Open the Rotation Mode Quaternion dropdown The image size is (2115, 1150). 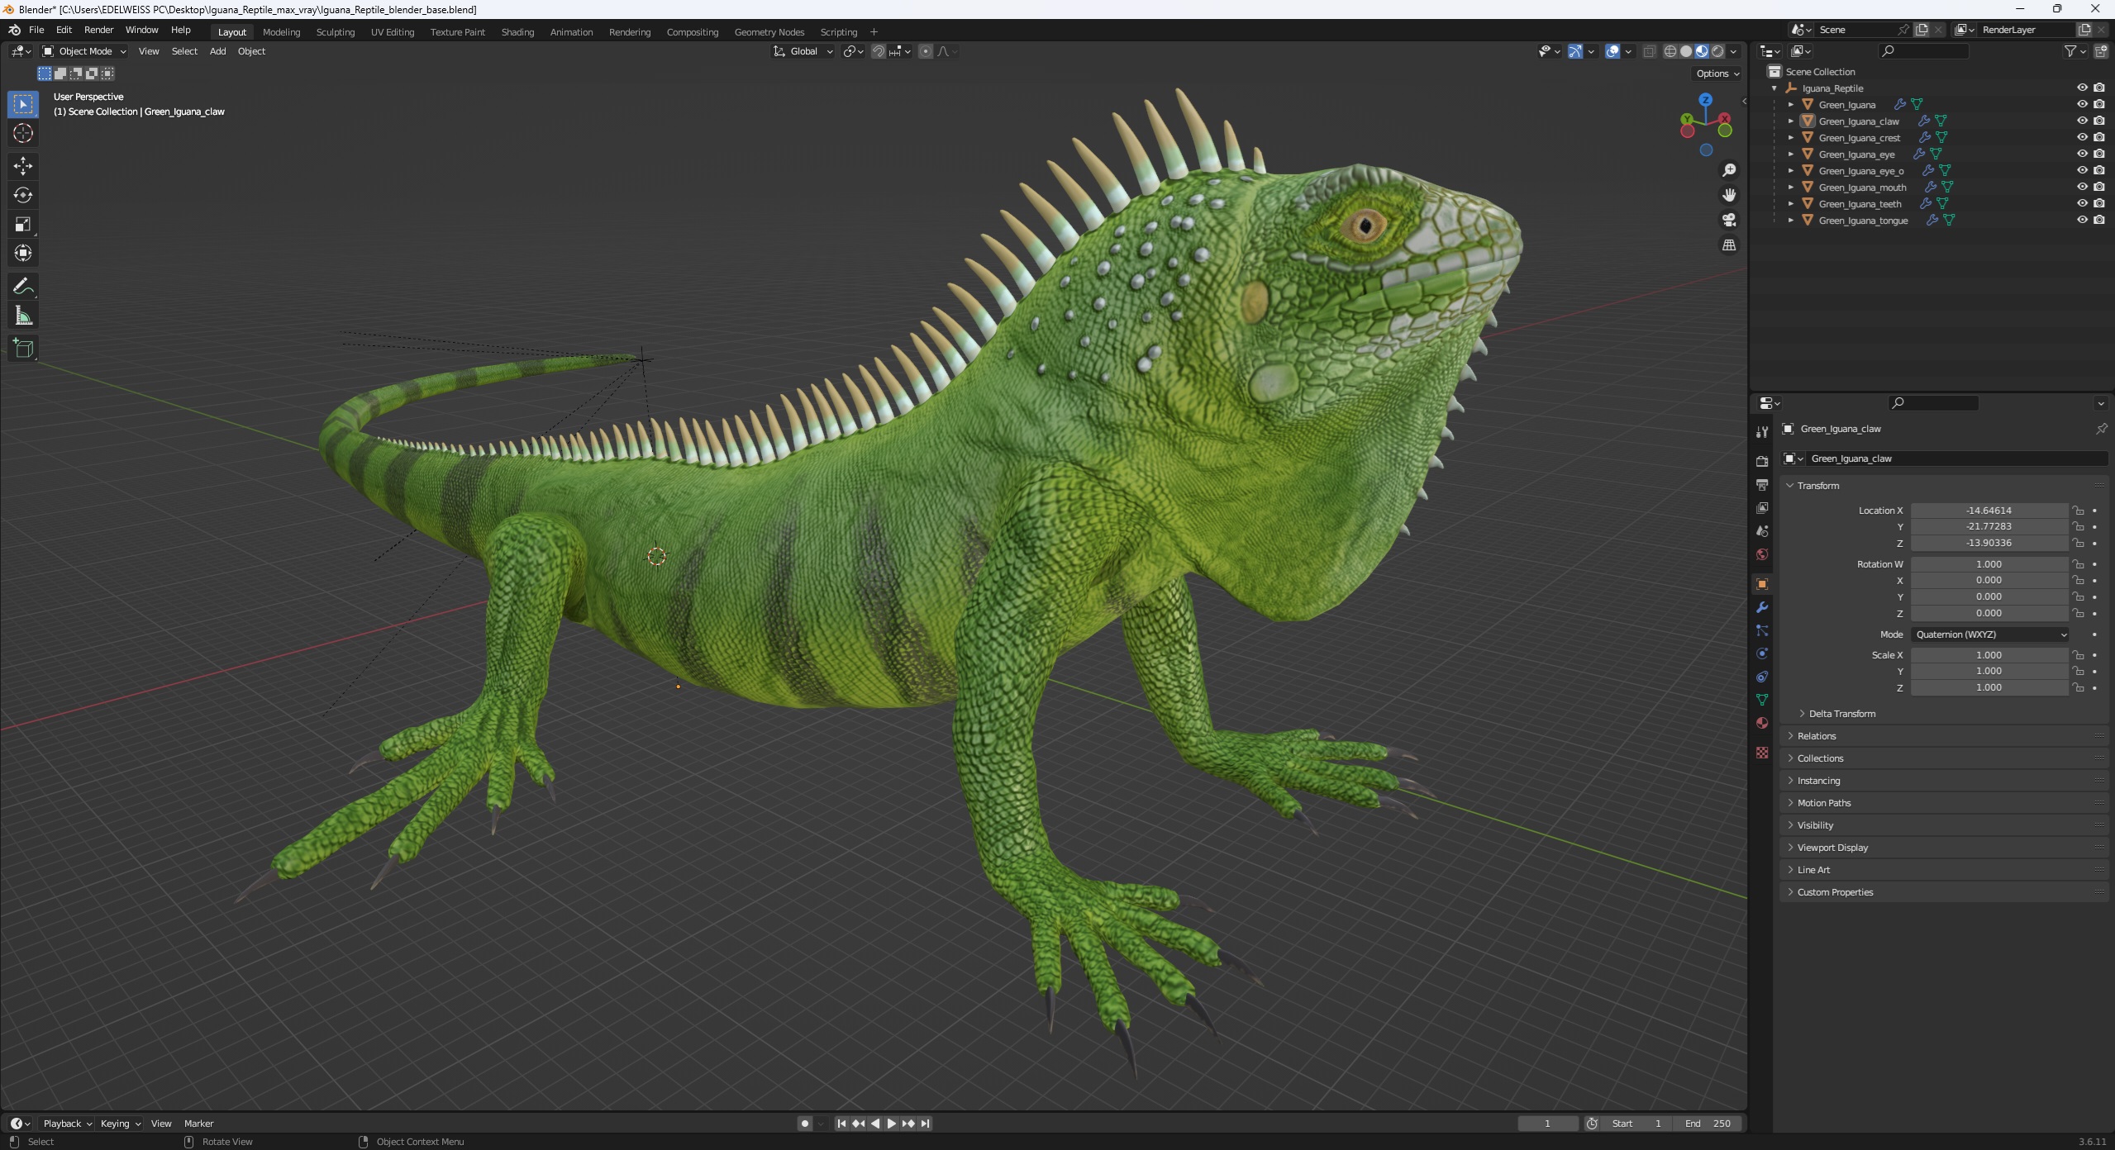(x=1990, y=634)
